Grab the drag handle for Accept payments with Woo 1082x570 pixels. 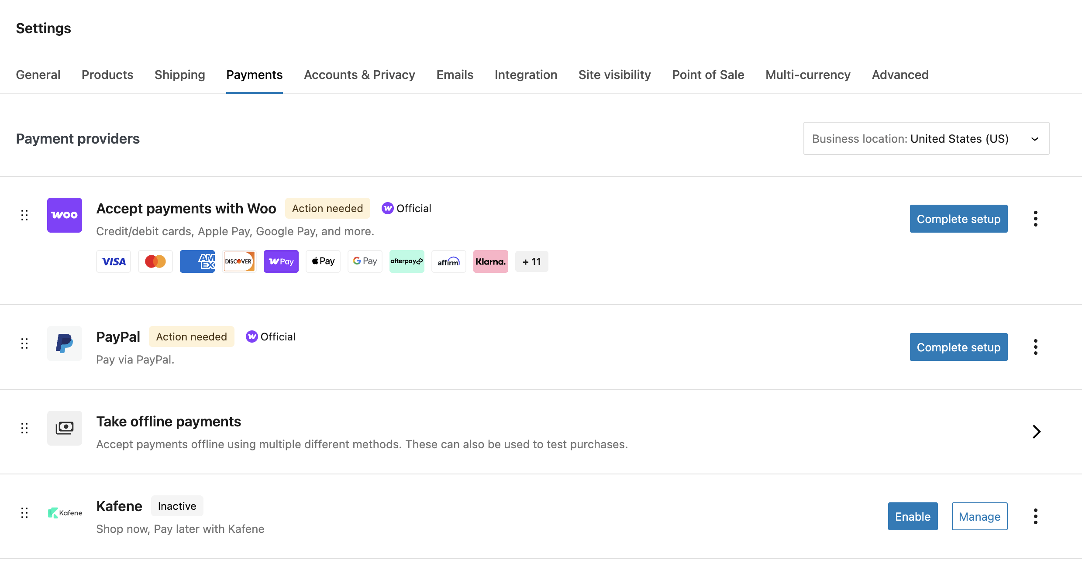pyautogui.click(x=24, y=215)
